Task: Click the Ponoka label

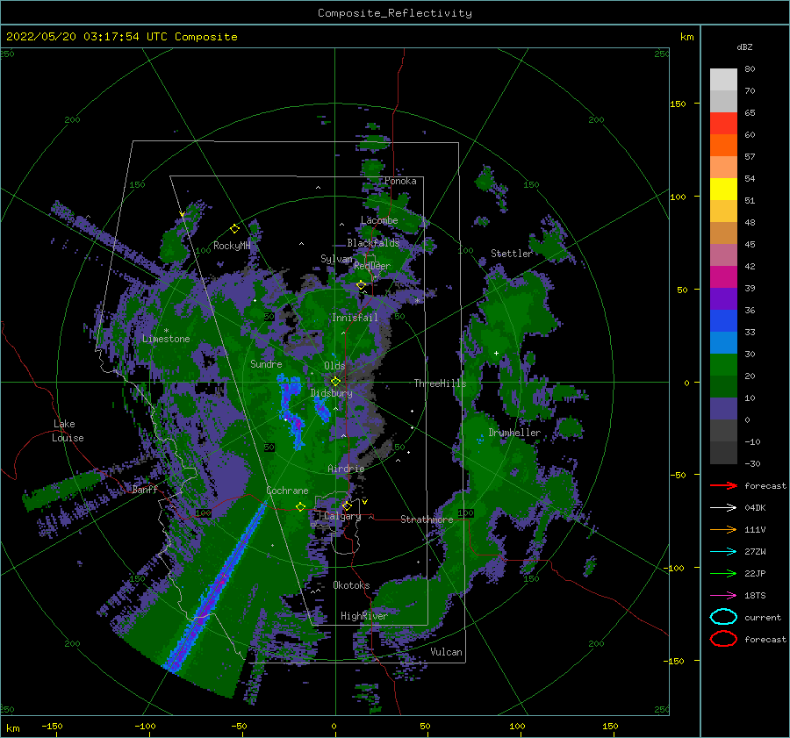Action: [400, 181]
